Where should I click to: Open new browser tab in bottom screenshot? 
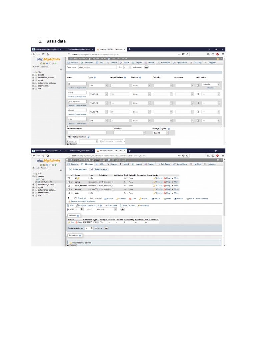point(129,151)
